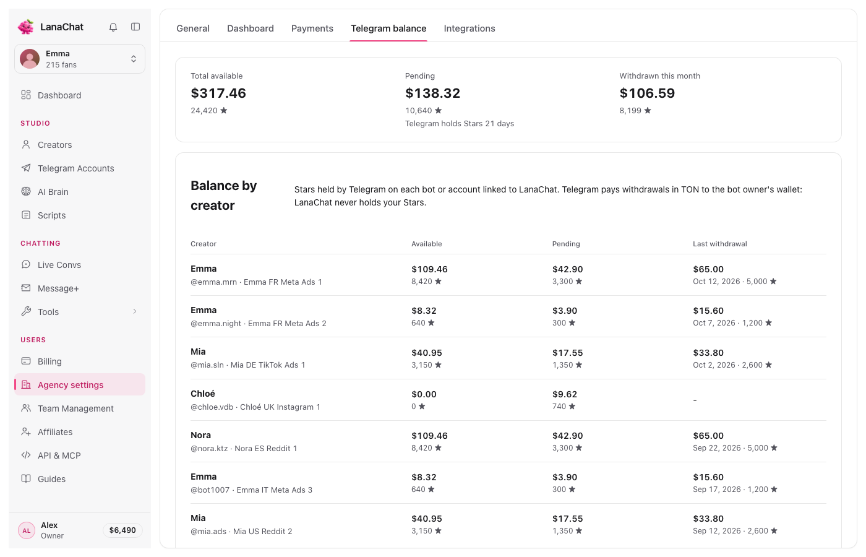
Task: Click the Telegram Accounts paper plane icon
Action: pyautogui.click(x=26, y=168)
